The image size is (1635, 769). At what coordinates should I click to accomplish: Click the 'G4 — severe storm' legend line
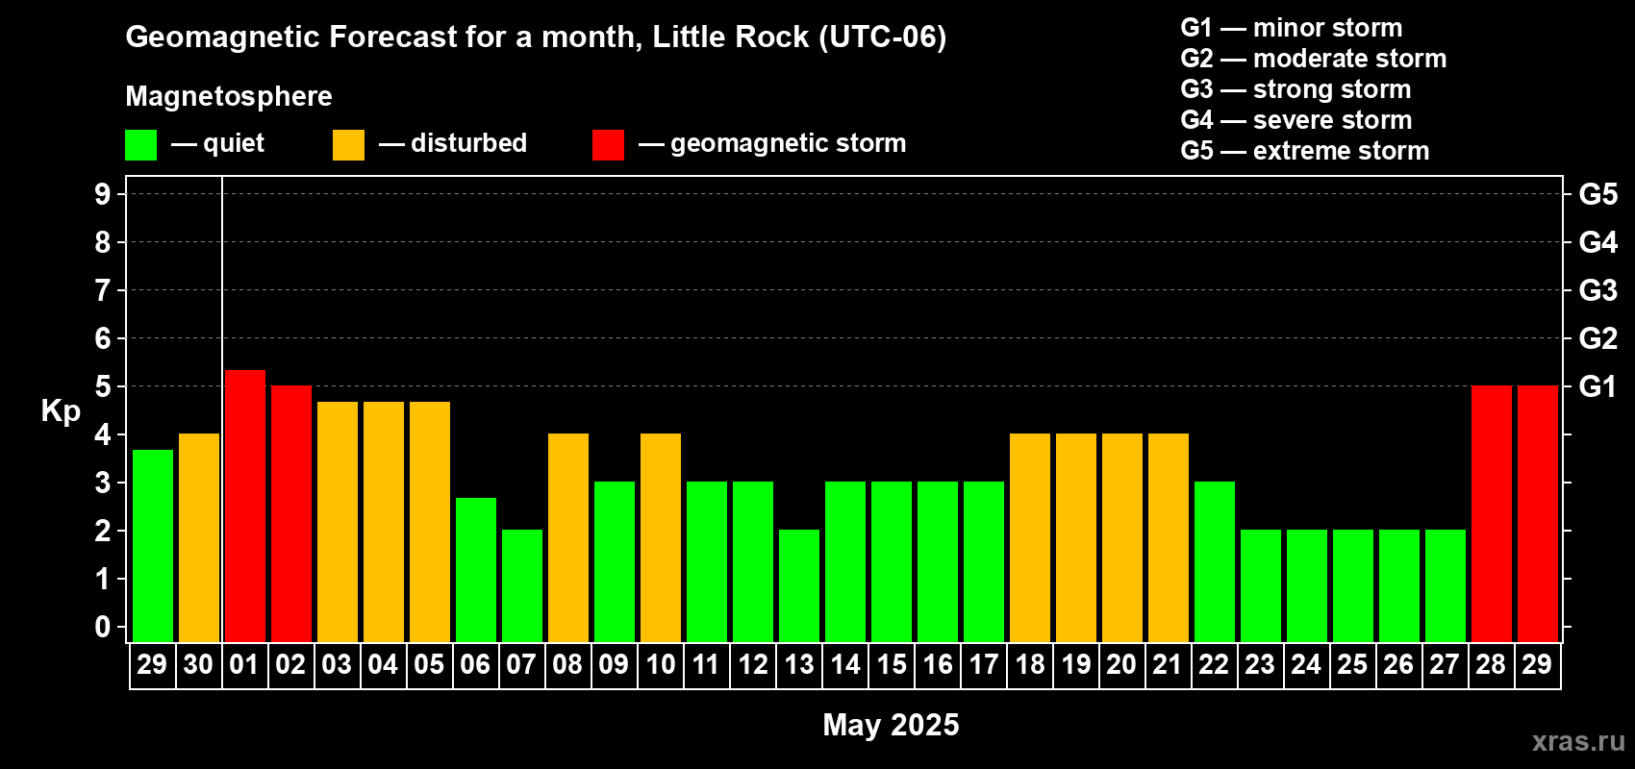1296,120
